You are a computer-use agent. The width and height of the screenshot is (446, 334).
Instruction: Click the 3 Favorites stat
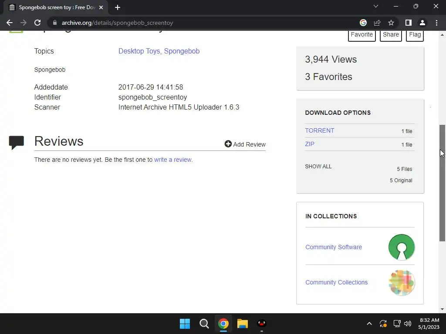point(328,77)
